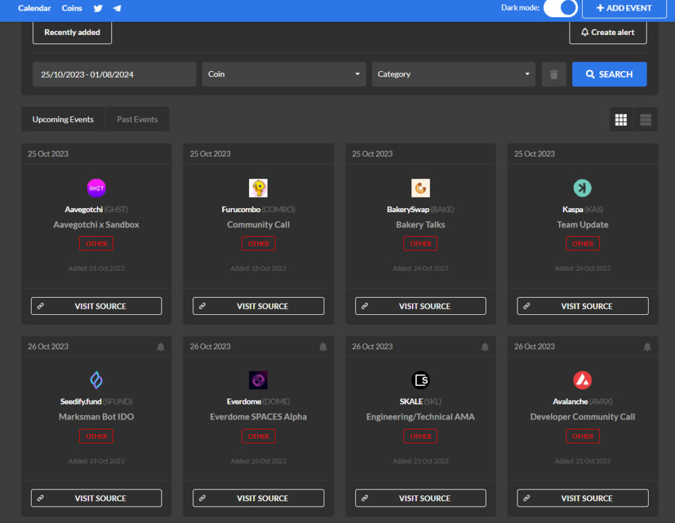This screenshot has height=523, width=675.
Task: Visit source for Furucombo Community Call
Action: 258,306
